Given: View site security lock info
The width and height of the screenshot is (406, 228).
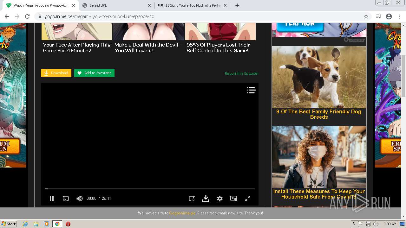Looking at the screenshot, I should [x=40, y=16].
